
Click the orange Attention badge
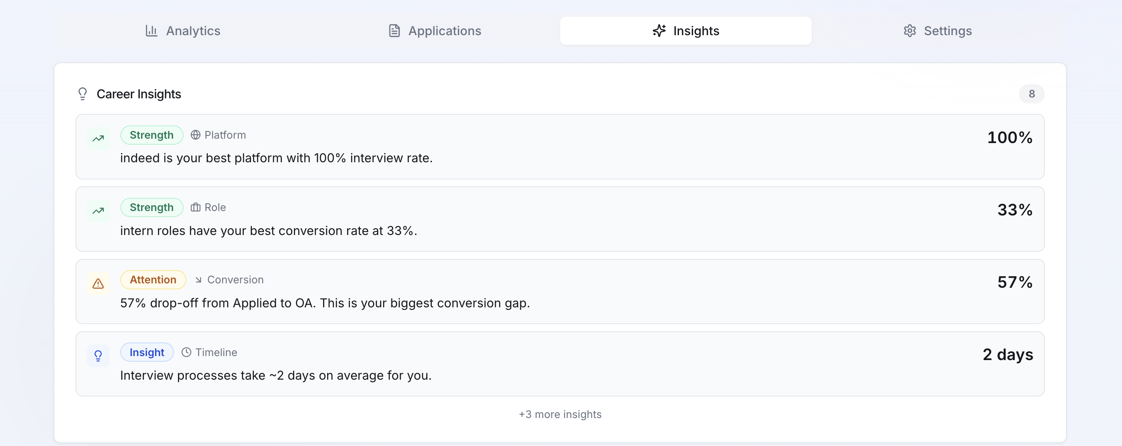(153, 280)
